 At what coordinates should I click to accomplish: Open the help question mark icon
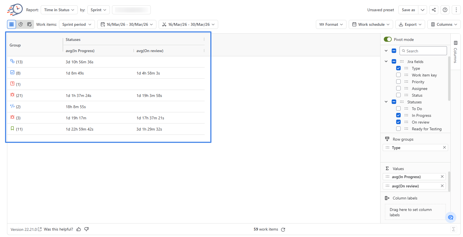pyautogui.click(x=445, y=10)
